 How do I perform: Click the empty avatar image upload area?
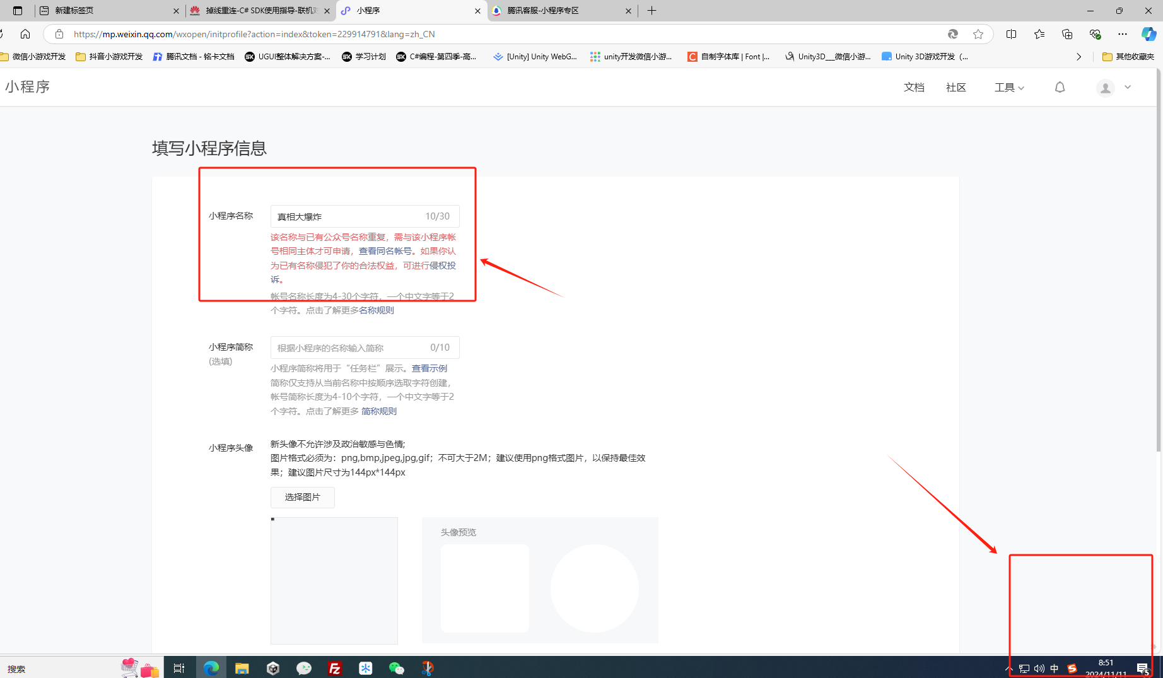click(x=334, y=581)
